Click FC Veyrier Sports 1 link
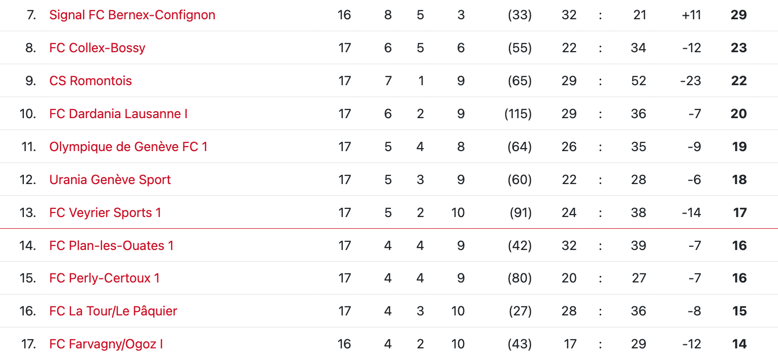This screenshot has width=778, height=357. [105, 212]
